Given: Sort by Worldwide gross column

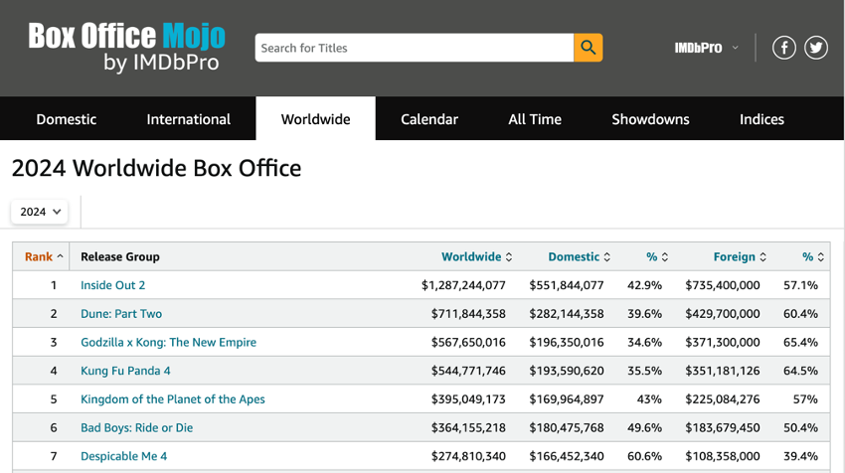Looking at the screenshot, I should point(476,256).
